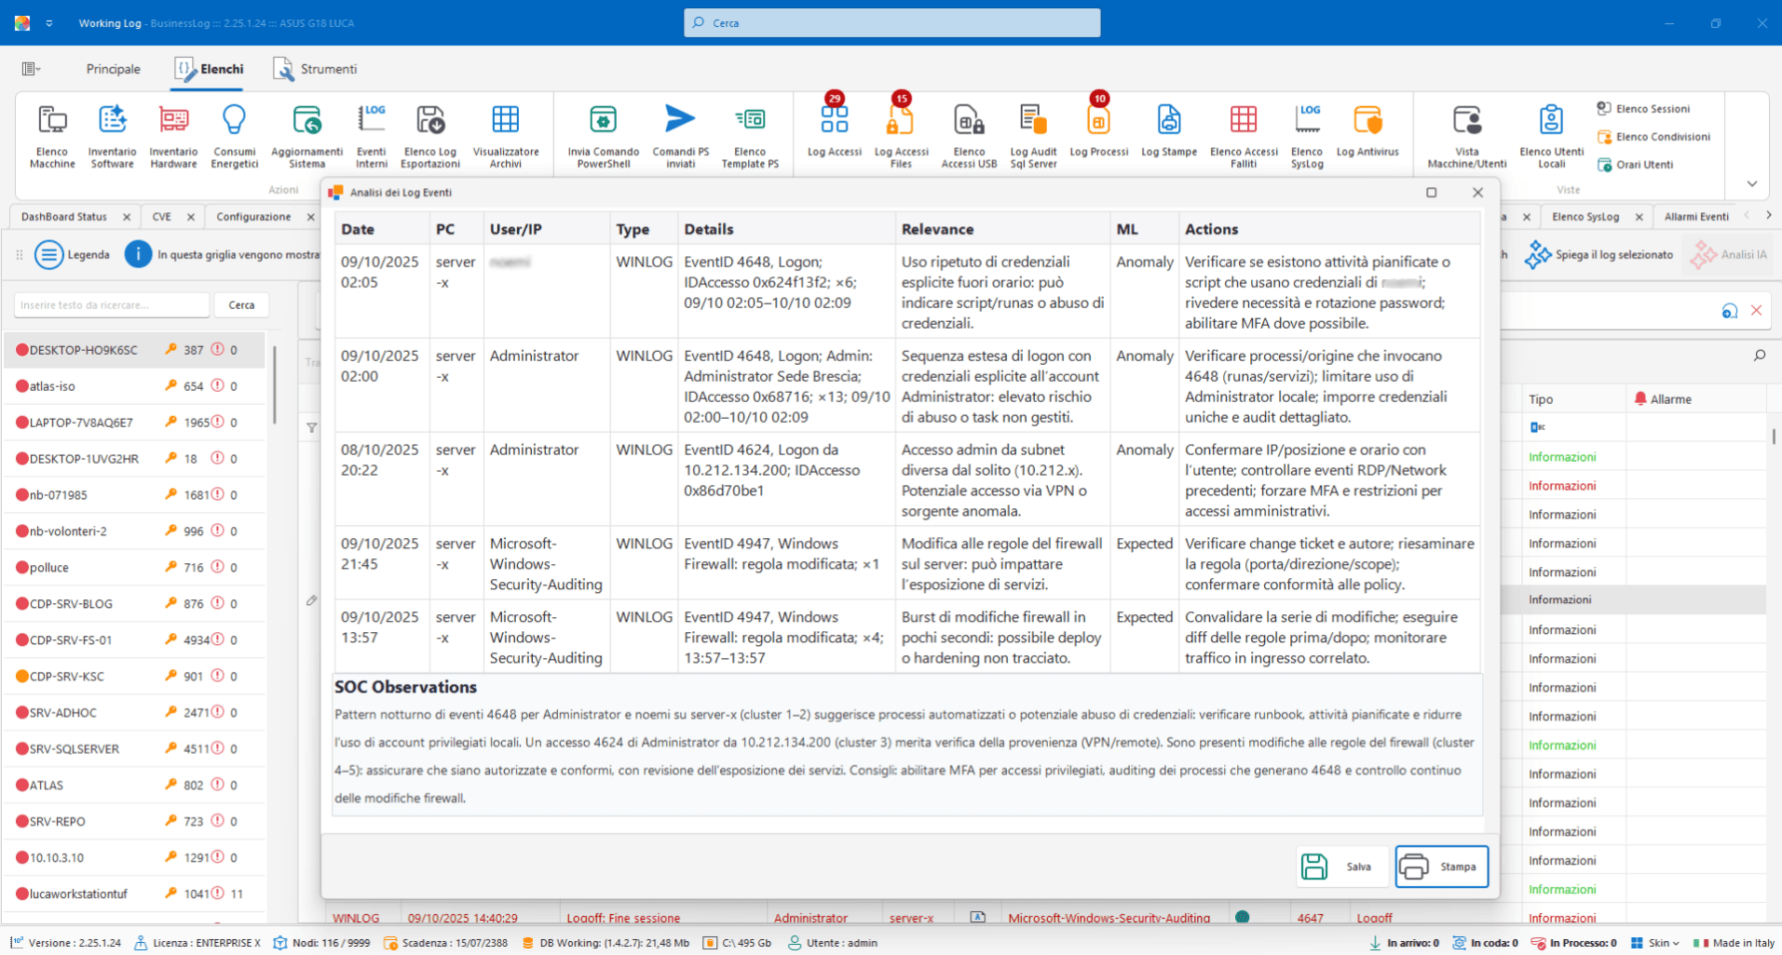Print the analysis with Stampa

1441,867
